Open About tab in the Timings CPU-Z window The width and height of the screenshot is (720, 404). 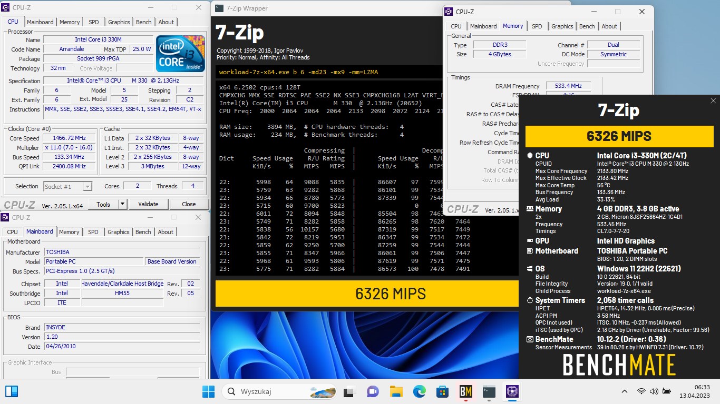609,26
